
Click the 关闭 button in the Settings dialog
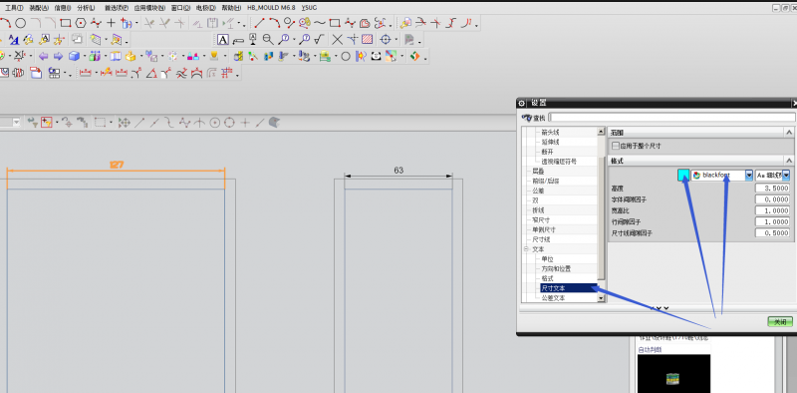click(x=780, y=322)
